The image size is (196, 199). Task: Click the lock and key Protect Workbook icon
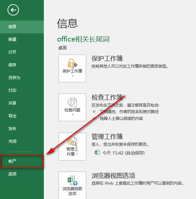pyautogui.click(x=72, y=63)
